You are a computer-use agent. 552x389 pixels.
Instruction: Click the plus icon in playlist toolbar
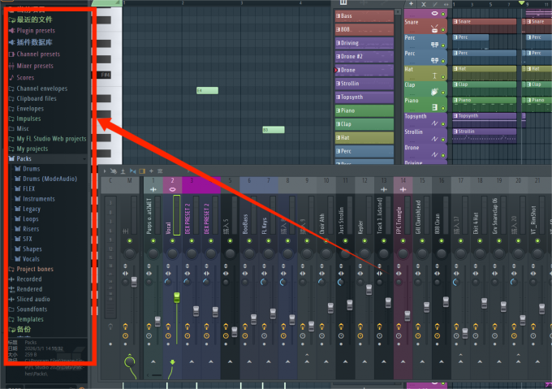coord(411,4)
